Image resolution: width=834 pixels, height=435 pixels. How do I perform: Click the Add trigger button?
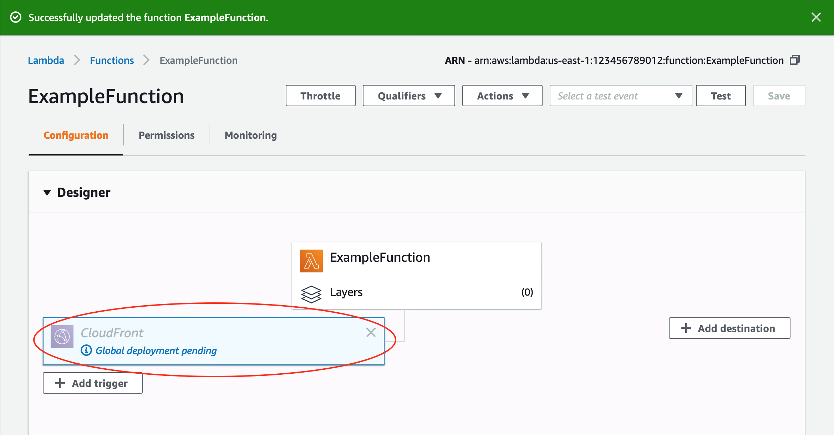pos(93,383)
